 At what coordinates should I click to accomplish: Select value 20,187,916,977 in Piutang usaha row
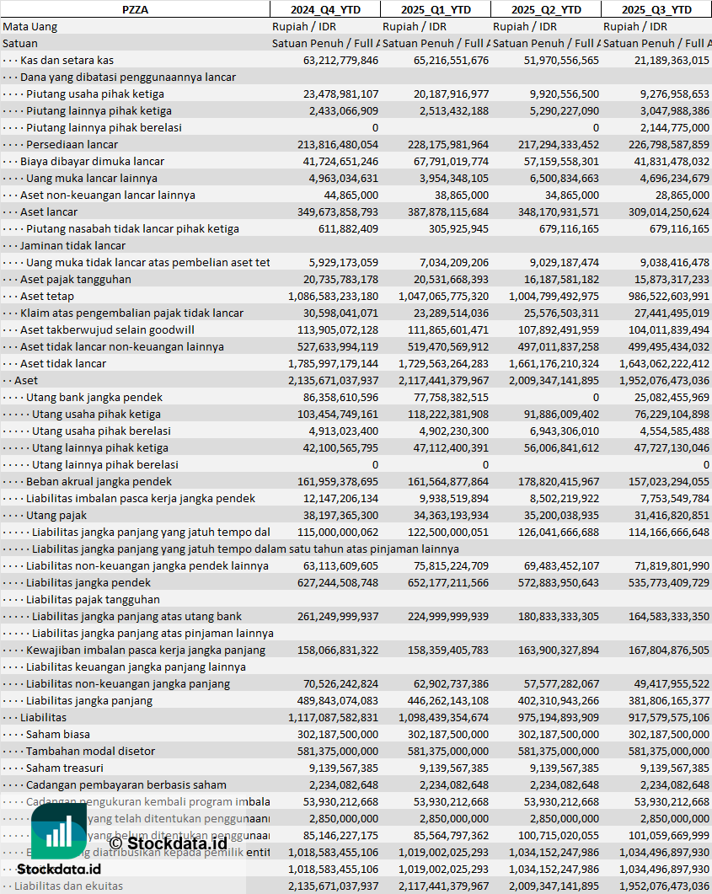pos(452,94)
